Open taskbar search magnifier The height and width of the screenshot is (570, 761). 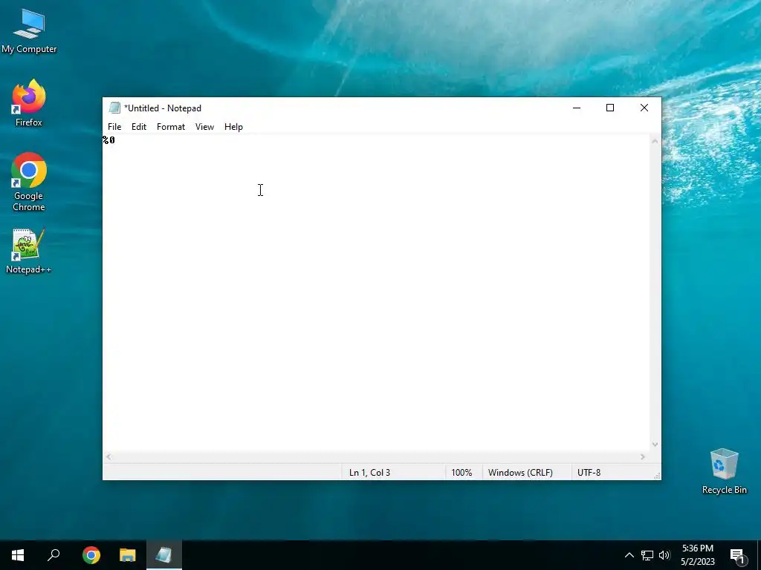(54, 555)
